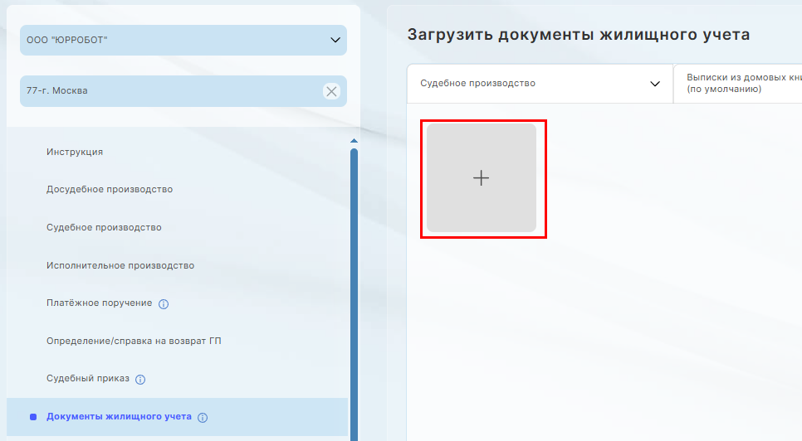Open Инструкция in the sidebar

click(75, 152)
